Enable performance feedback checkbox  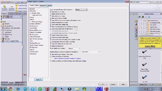(51, 56)
